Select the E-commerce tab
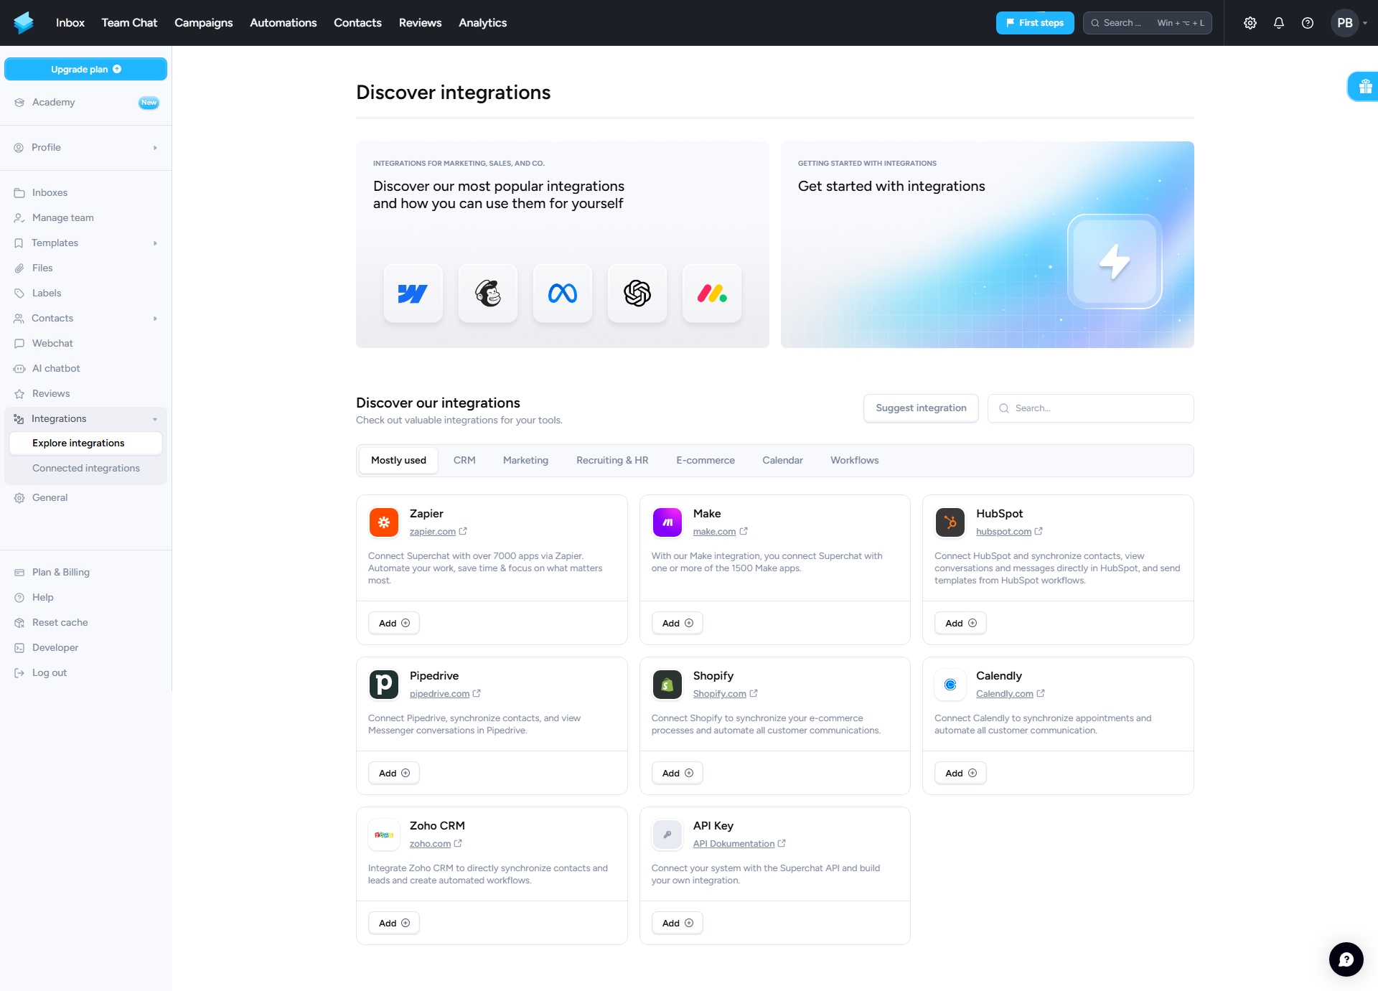The height and width of the screenshot is (991, 1378). (x=705, y=460)
